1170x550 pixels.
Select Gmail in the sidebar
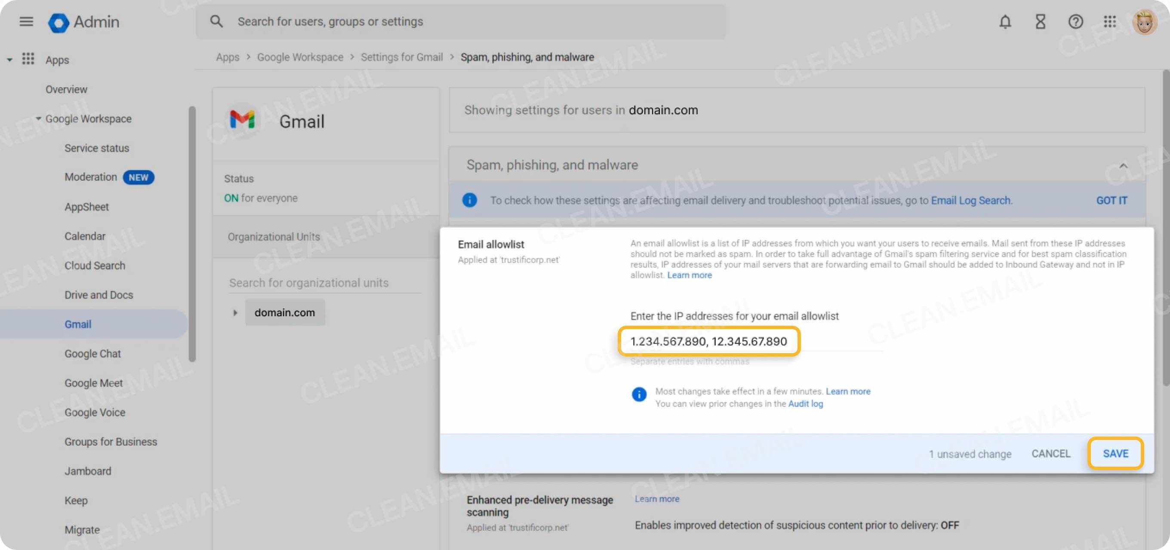tap(78, 324)
